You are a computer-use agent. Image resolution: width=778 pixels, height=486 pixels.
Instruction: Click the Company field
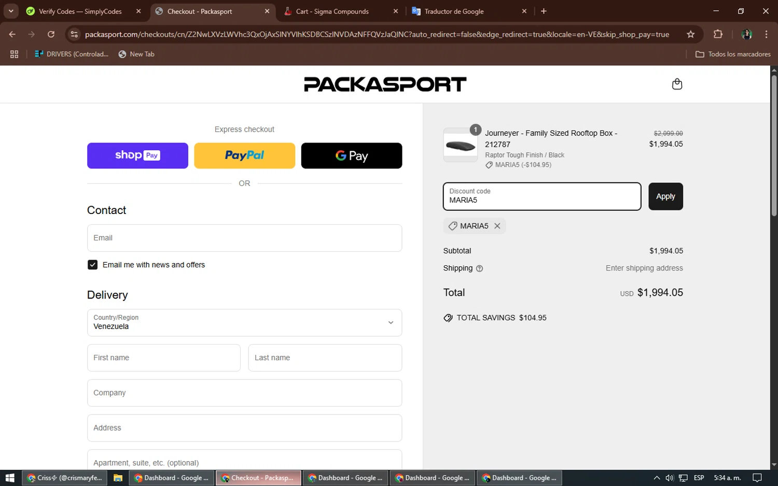pos(244,393)
